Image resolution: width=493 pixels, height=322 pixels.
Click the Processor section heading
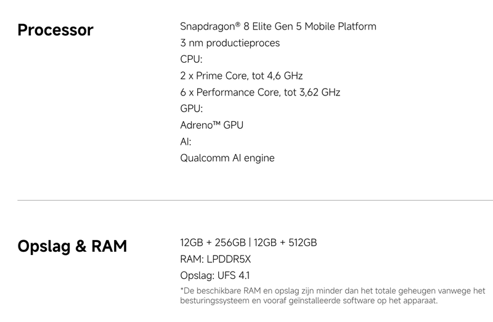coord(55,30)
